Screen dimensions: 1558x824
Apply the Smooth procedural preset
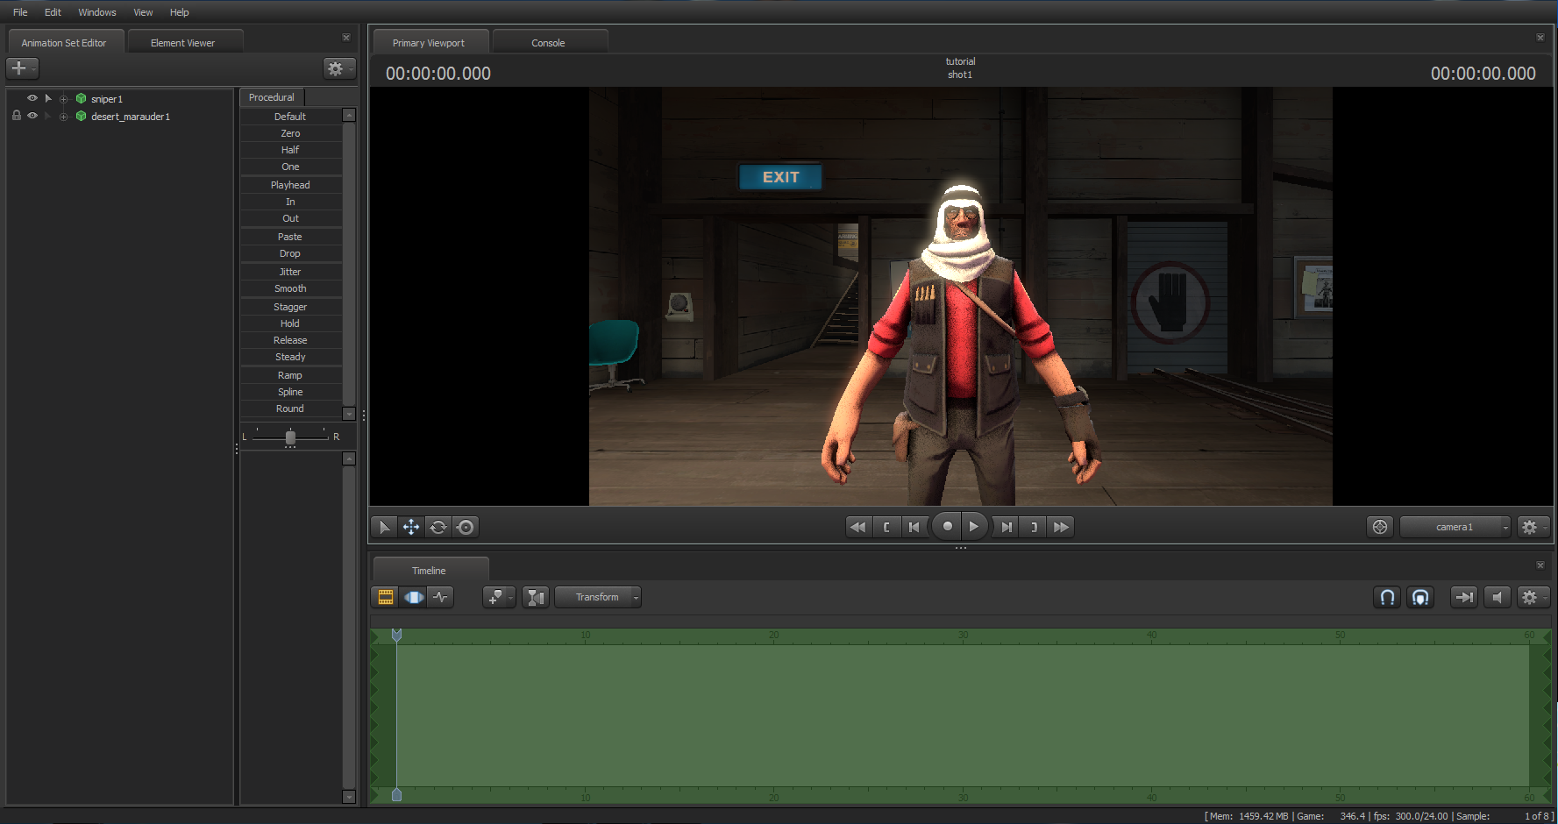click(290, 288)
